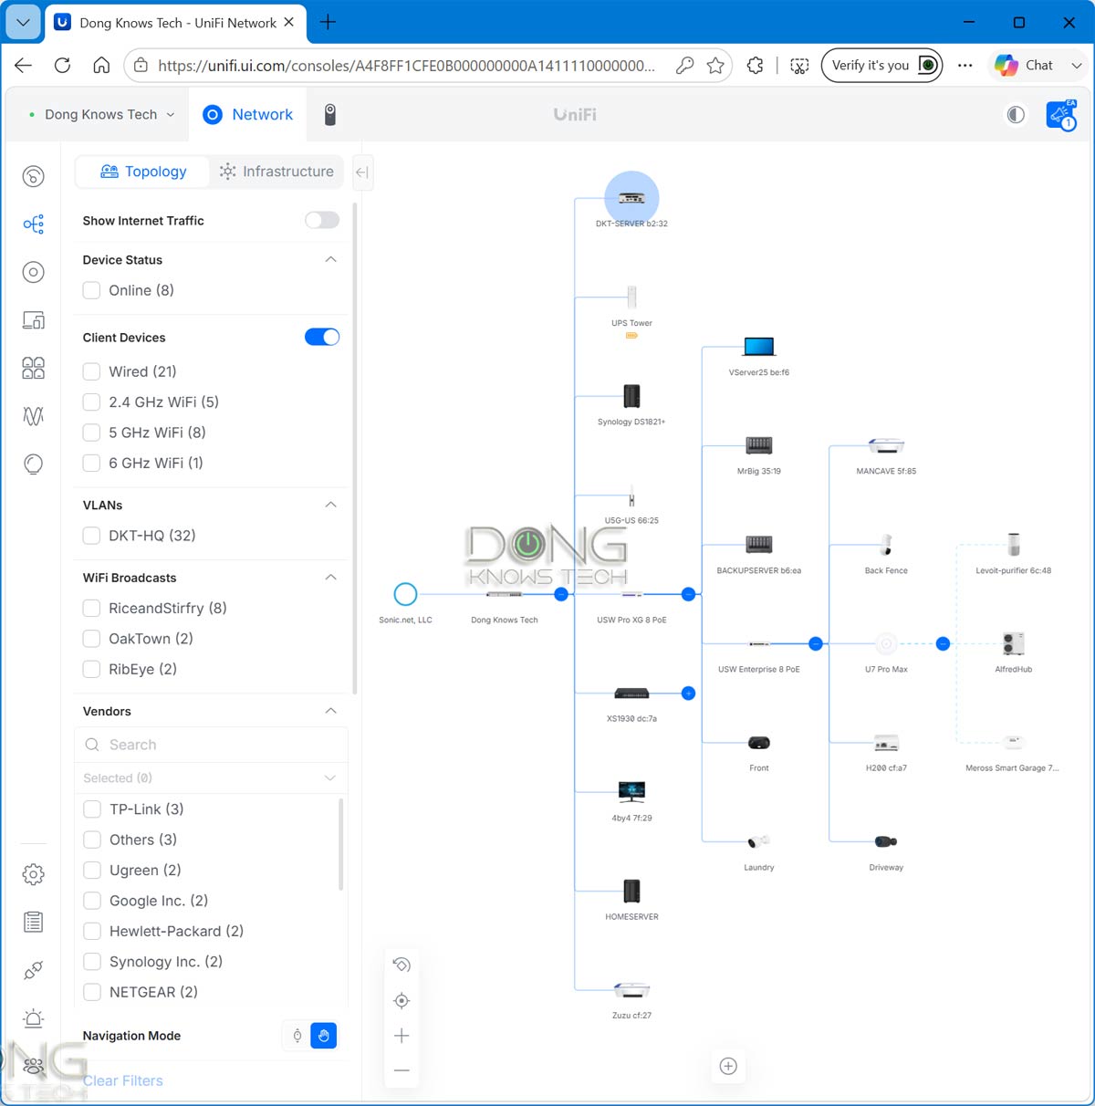Expand the XS1930 node plus button
1095x1106 pixels.
(x=688, y=694)
